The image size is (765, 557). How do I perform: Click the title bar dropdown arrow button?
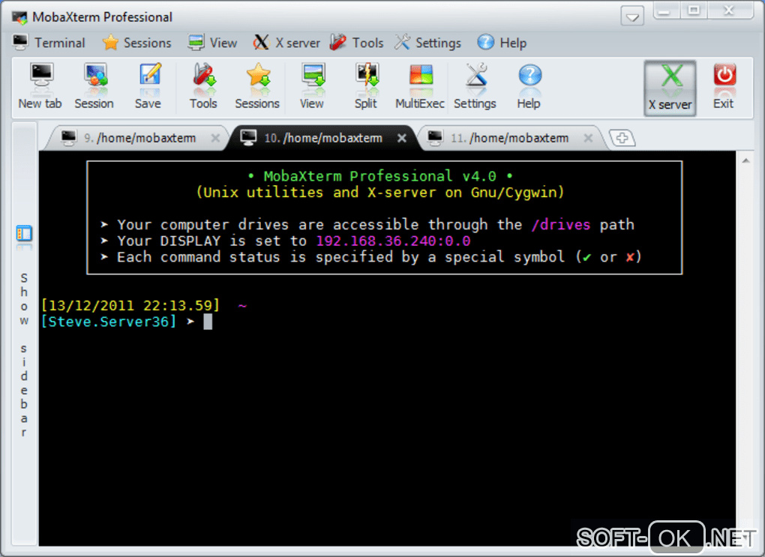tap(632, 17)
